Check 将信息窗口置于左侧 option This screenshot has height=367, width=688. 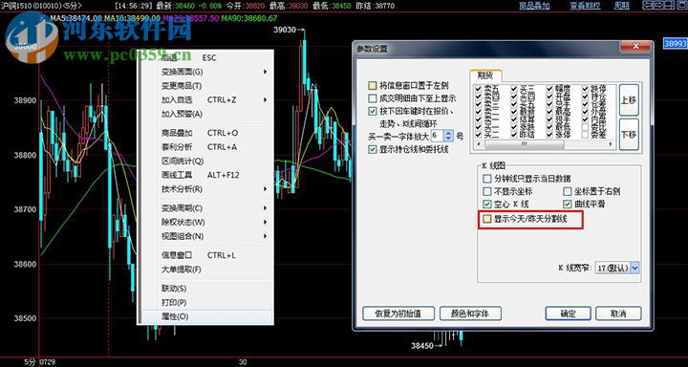tap(373, 86)
